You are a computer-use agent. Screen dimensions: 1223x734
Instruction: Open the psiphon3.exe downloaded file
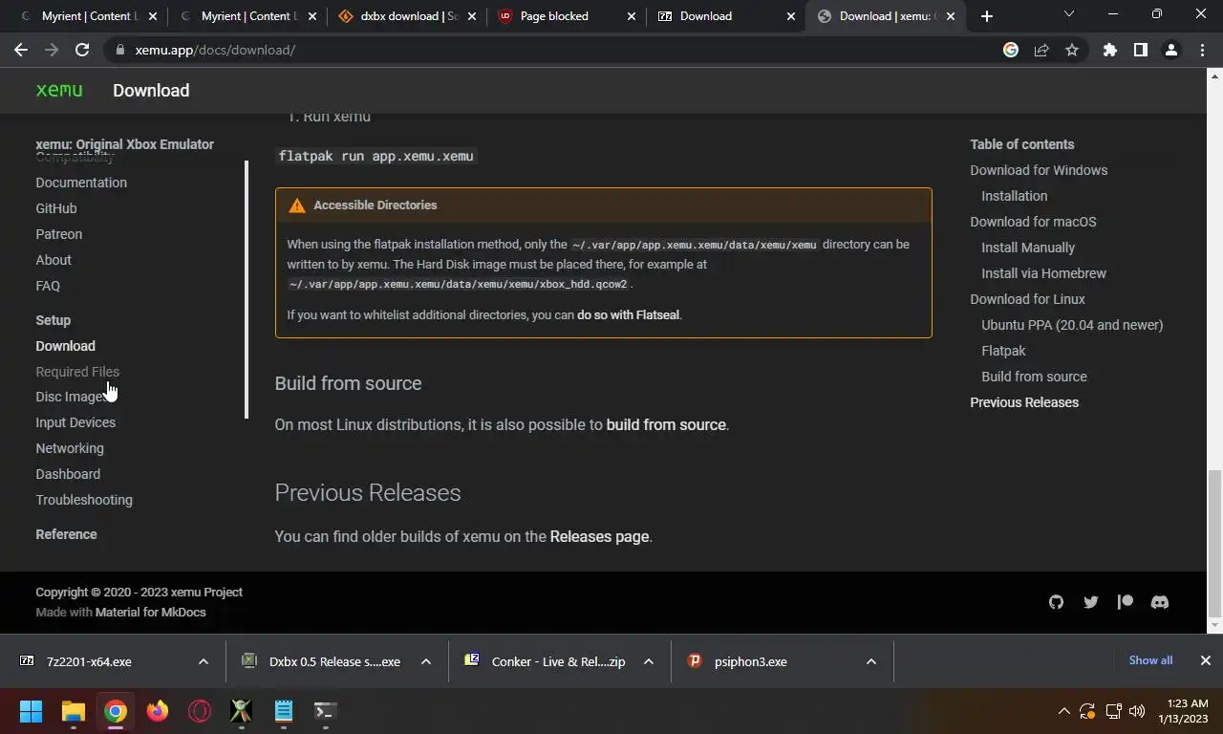coord(751,661)
